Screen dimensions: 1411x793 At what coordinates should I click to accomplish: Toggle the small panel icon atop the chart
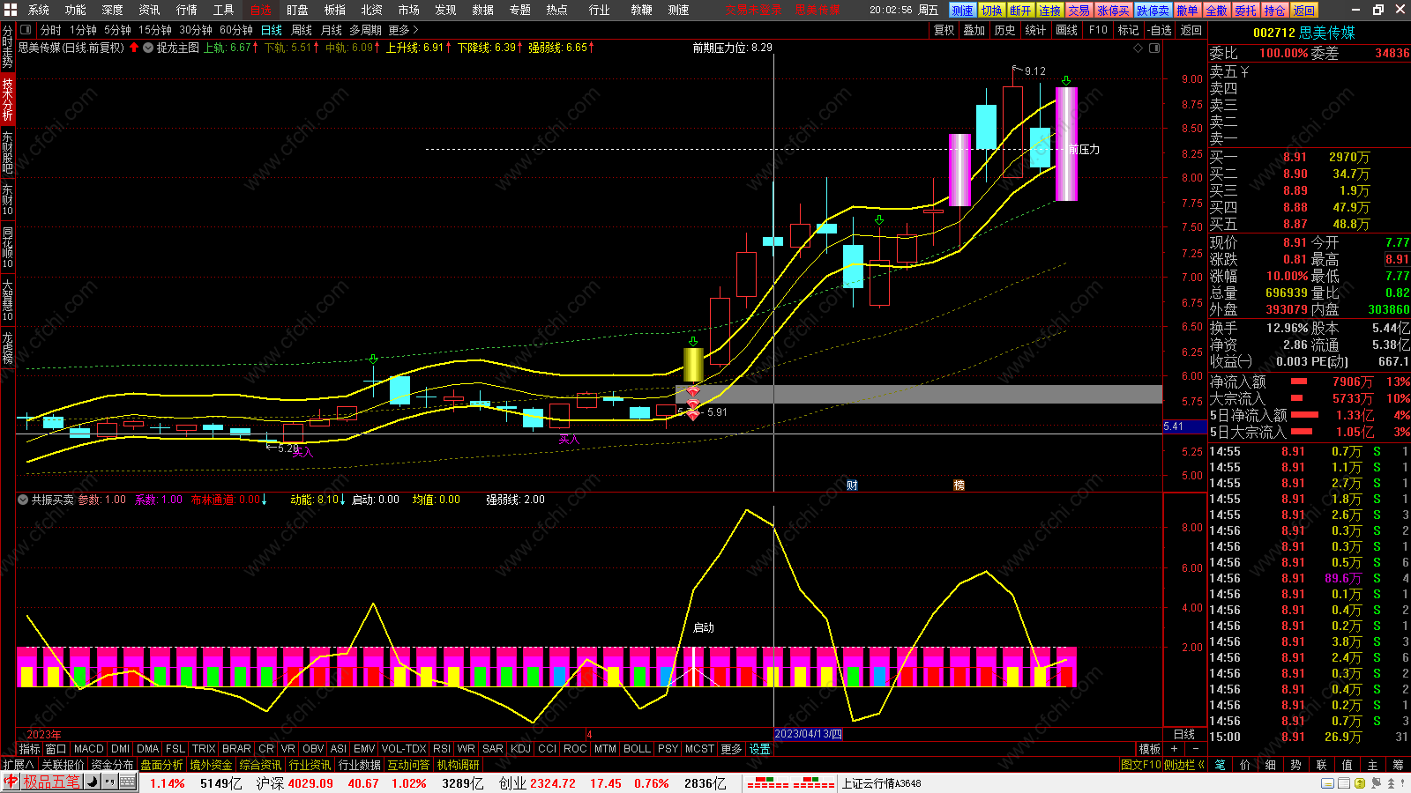[x=1154, y=48]
